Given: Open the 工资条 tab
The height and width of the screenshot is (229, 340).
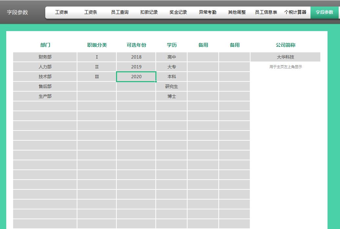Looking at the screenshot, I should (x=90, y=12).
